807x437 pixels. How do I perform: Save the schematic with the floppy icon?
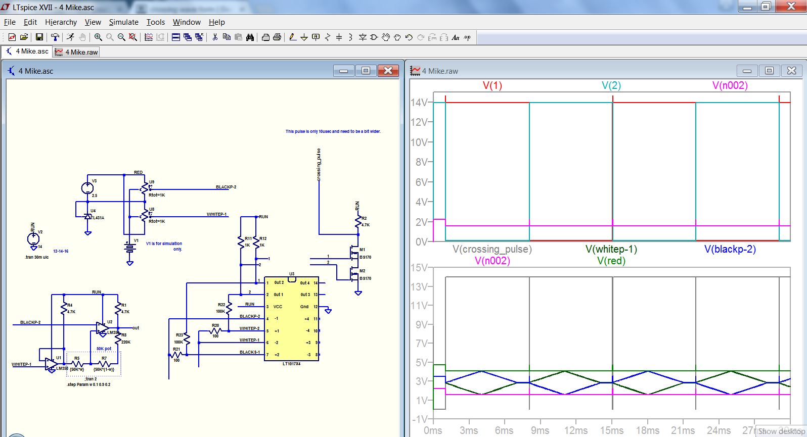39,37
